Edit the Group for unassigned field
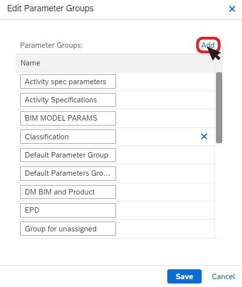Image resolution: width=242 pixels, height=287 pixels. click(68, 228)
